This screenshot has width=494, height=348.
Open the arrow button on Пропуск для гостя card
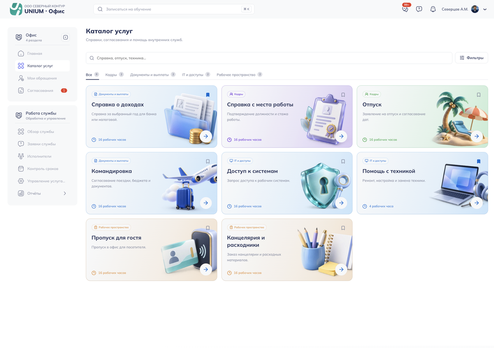(206, 270)
